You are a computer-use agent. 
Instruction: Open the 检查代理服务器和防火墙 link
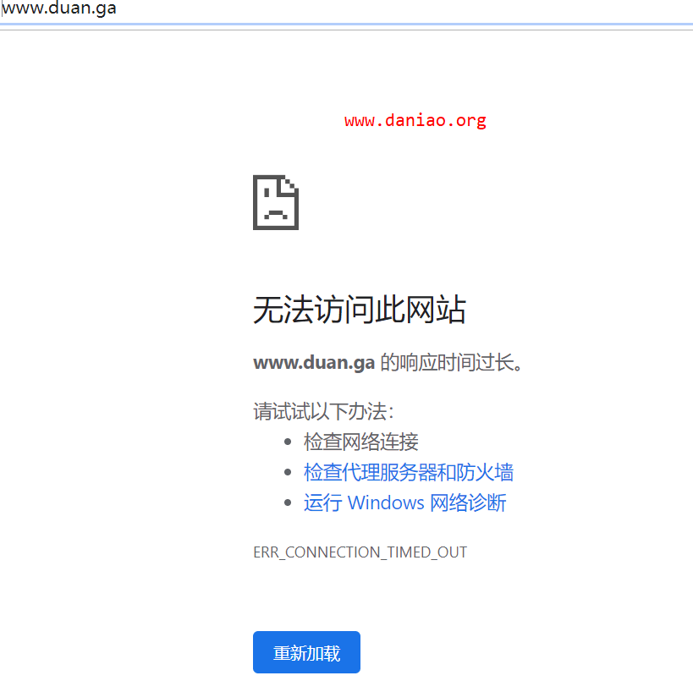(x=409, y=472)
